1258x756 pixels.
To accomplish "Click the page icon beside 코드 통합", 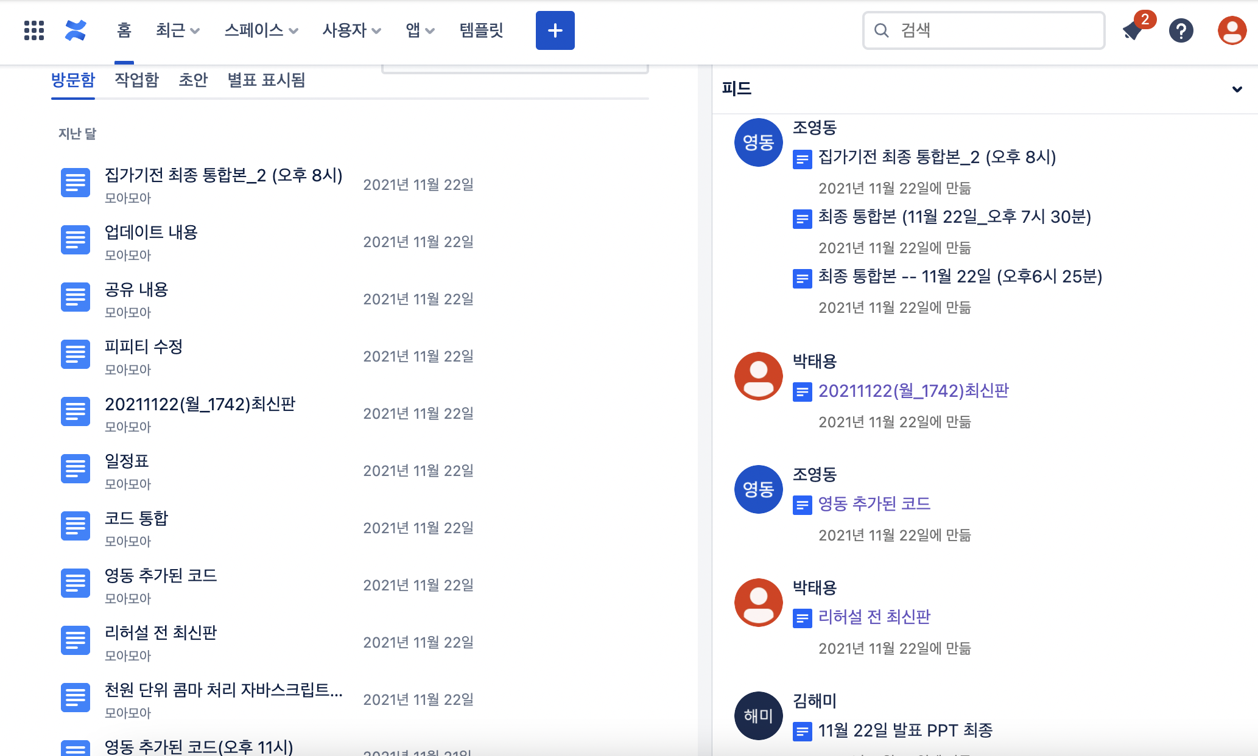I will coord(76,526).
